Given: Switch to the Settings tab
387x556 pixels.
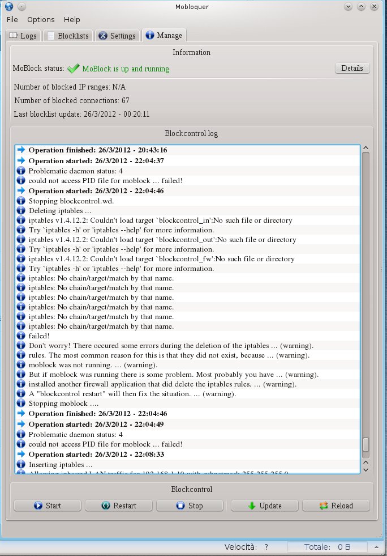Looking at the screenshot, I should [117, 36].
